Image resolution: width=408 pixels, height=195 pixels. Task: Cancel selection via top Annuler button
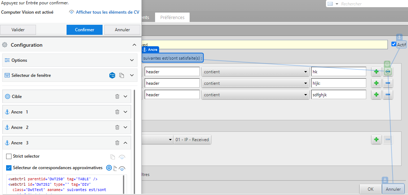122,29
